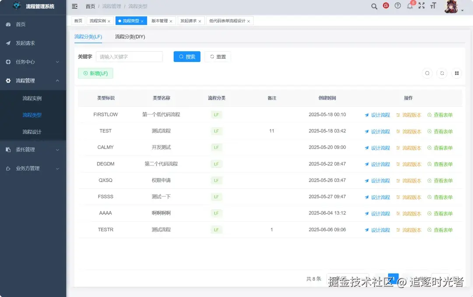Click 设计流程 for QXSQ row
This screenshot has height=297, width=473.
(378, 181)
